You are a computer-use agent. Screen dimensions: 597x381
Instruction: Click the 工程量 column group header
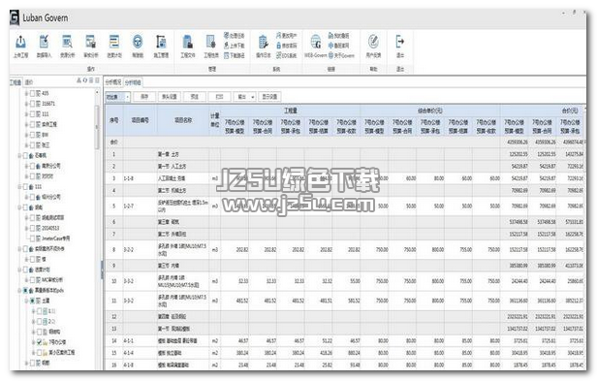pos(291,111)
